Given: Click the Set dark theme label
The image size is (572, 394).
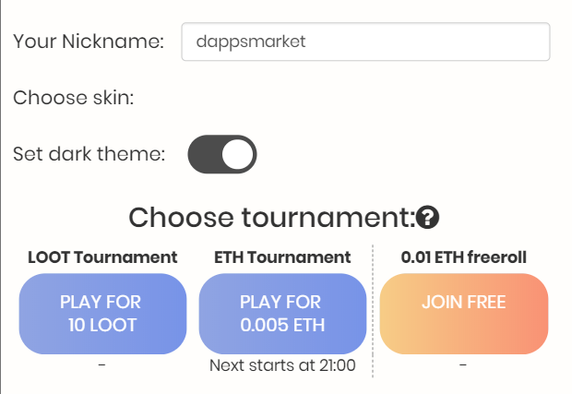Looking at the screenshot, I should 89,154.
